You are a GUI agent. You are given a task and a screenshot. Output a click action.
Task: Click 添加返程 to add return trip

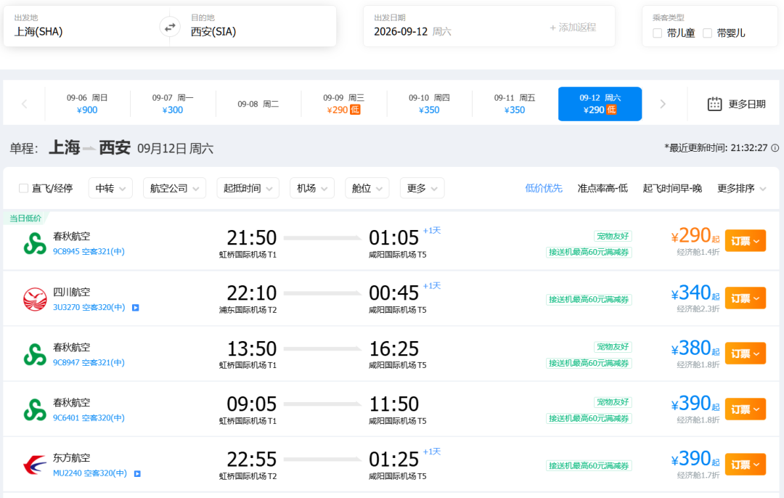tap(573, 28)
